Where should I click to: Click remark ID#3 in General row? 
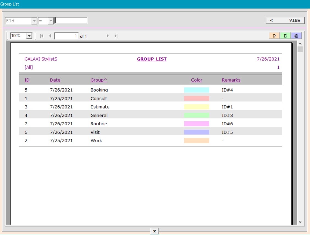click(x=227, y=115)
